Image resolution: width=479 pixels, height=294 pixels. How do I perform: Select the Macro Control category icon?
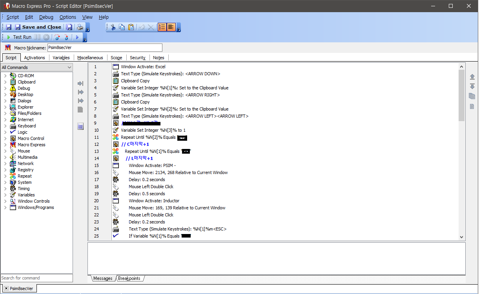[13, 138]
